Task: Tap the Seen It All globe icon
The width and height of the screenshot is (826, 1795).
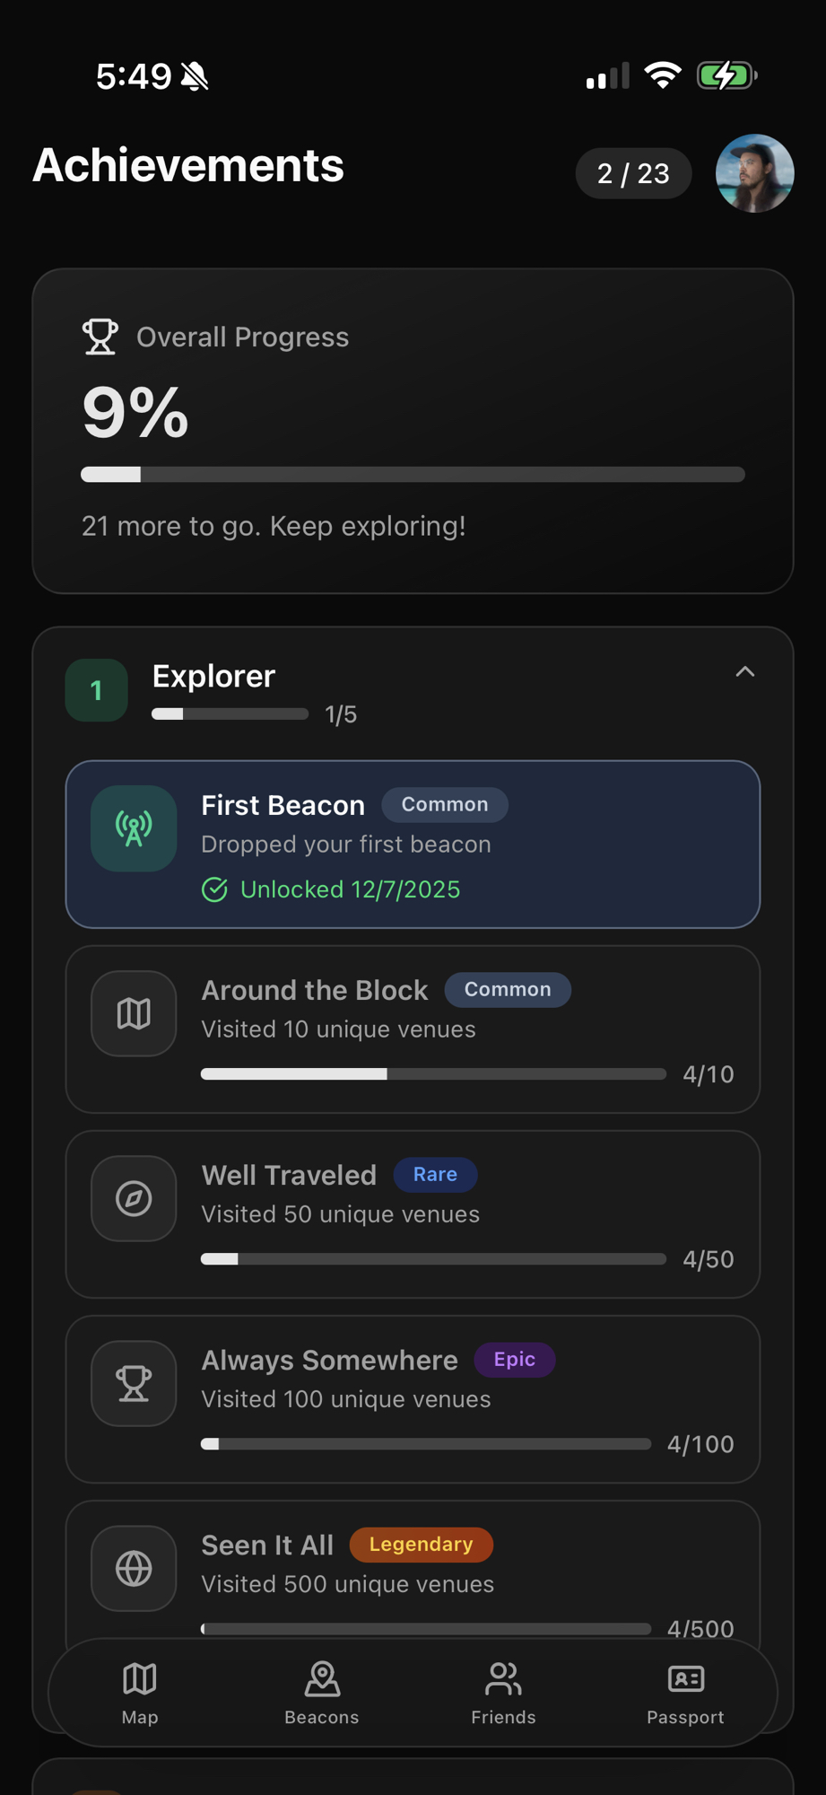Action: [x=134, y=1568]
